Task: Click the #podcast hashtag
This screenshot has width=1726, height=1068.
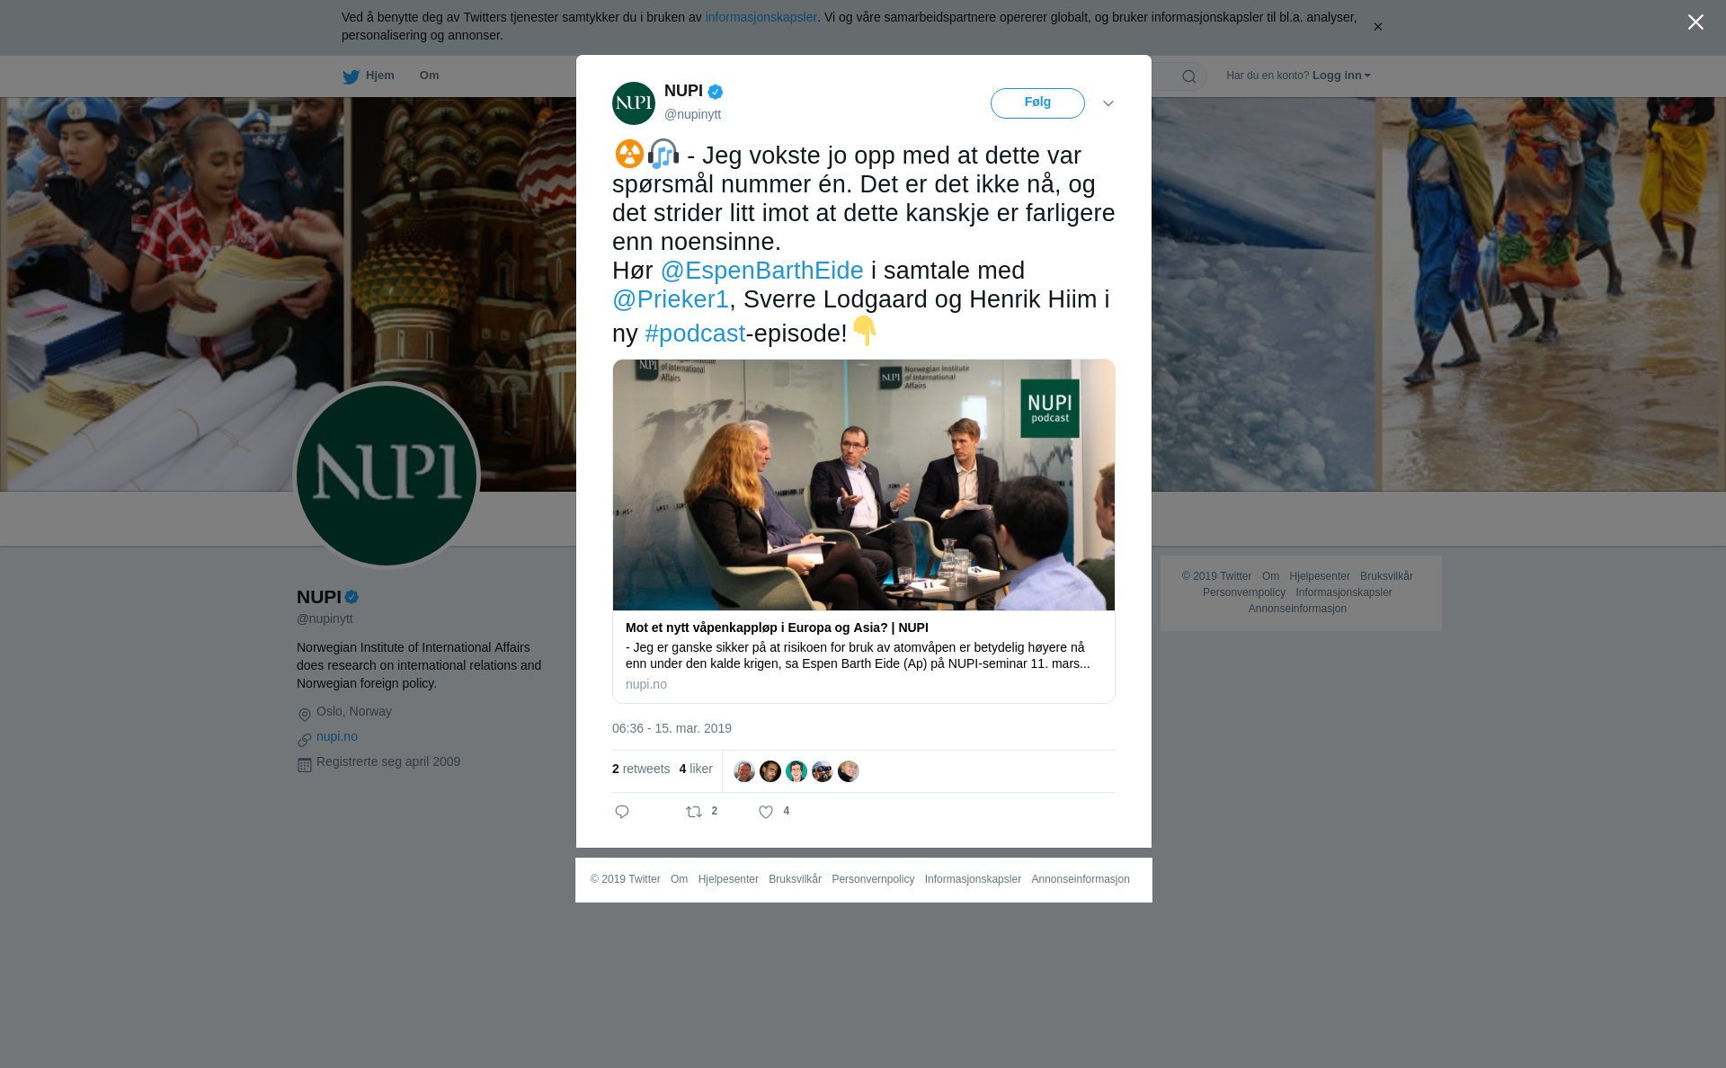Action: [695, 334]
